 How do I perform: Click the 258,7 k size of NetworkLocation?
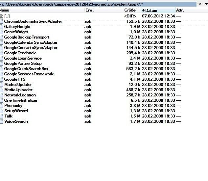coord(133,95)
